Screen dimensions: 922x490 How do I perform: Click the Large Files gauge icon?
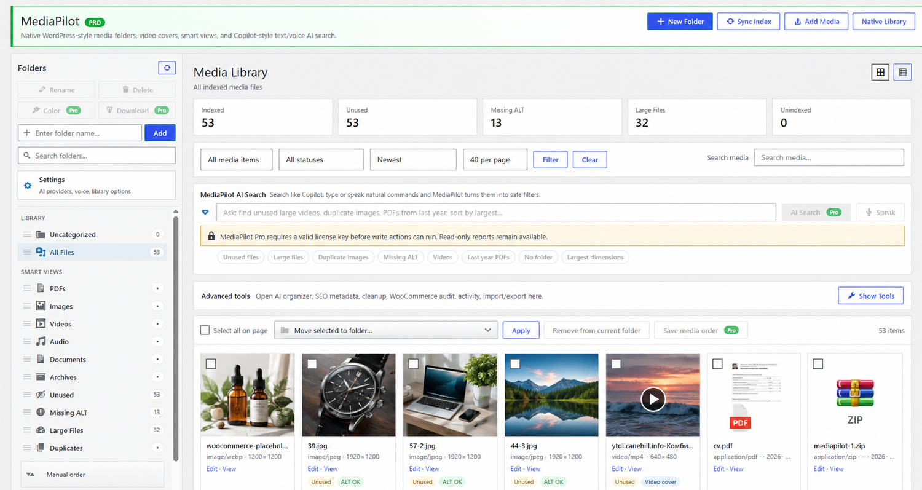tap(41, 430)
